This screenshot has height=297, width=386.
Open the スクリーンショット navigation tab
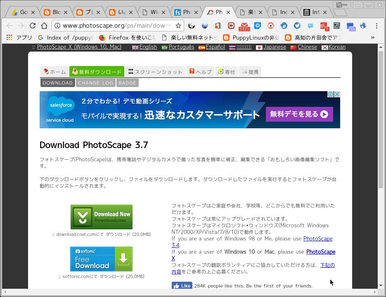click(x=155, y=72)
